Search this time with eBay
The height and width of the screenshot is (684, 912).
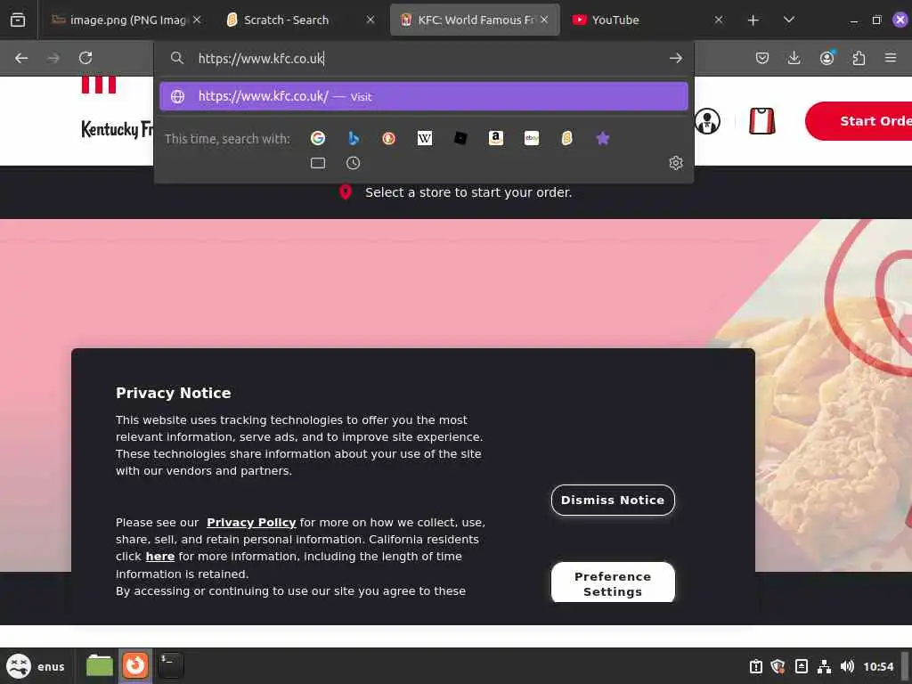[x=532, y=138]
